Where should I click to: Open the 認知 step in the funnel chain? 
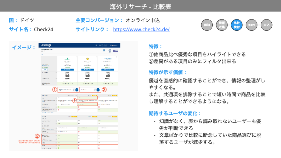tap(207, 25)
